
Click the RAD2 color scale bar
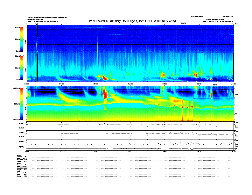point(22,39)
